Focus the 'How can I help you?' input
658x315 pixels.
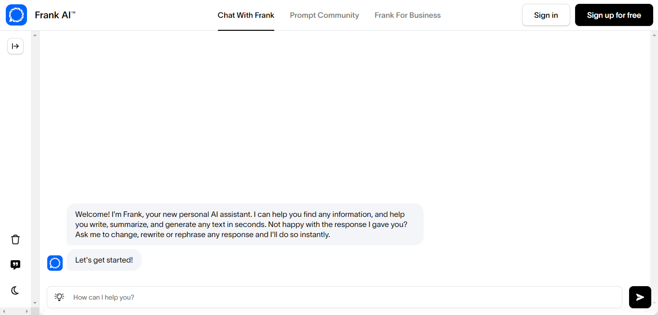337,297
